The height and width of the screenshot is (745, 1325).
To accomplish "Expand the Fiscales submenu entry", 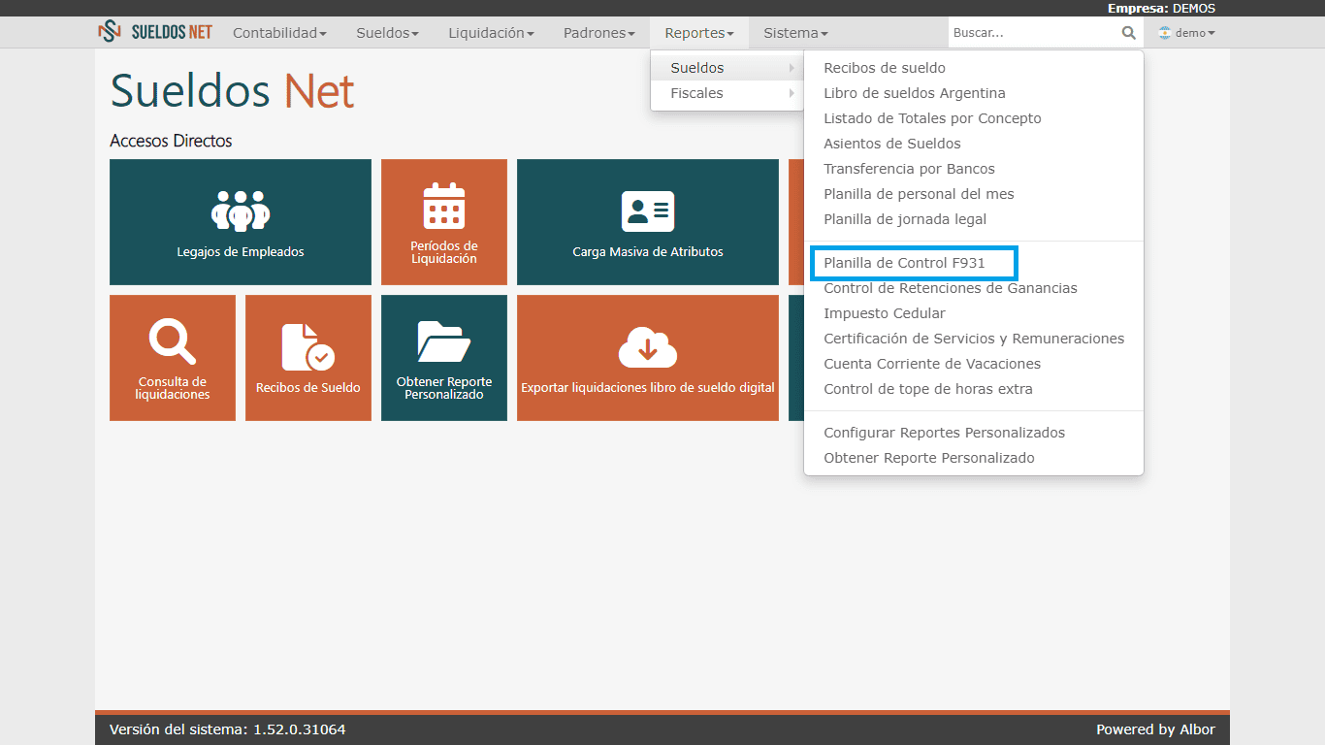I will pos(727,93).
